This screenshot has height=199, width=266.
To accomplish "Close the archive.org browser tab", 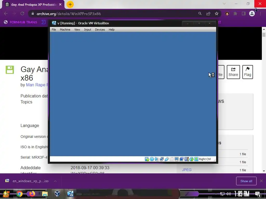I will (x=60, y=5).
